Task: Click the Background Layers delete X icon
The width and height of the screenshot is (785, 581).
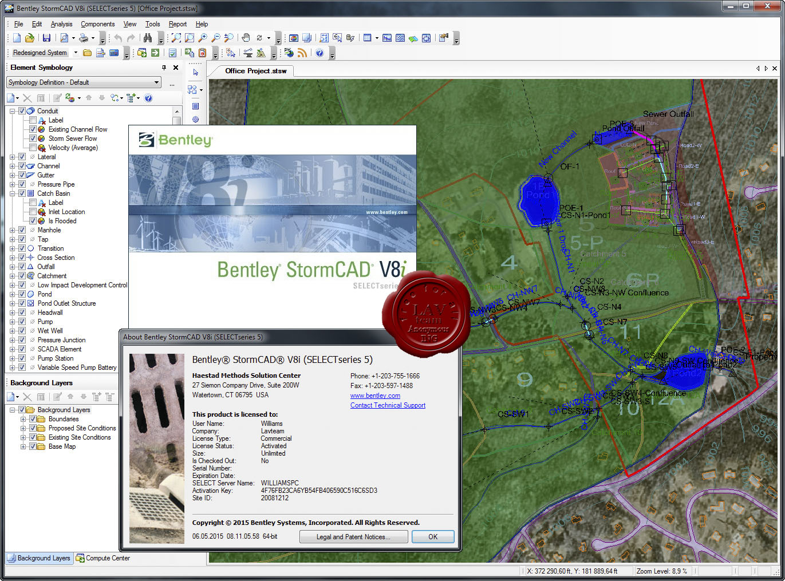Action: pos(27,397)
